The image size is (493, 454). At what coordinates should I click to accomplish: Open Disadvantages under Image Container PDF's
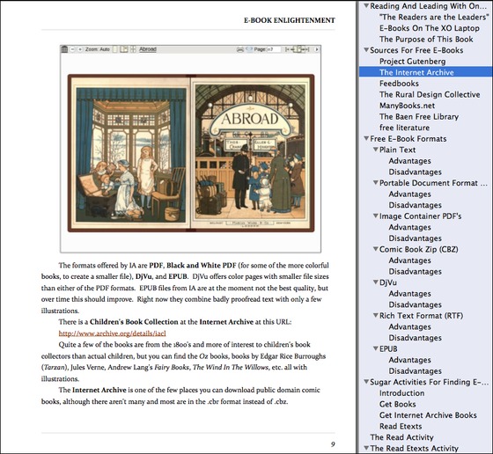tap(415, 238)
